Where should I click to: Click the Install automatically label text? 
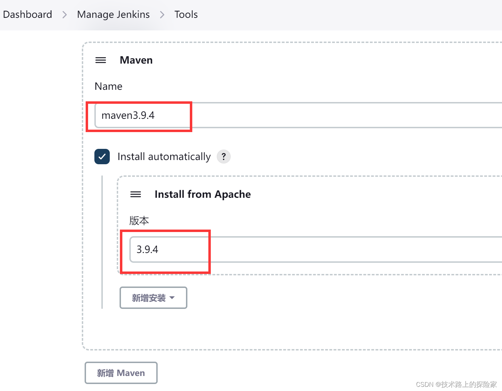[x=164, y=157]
